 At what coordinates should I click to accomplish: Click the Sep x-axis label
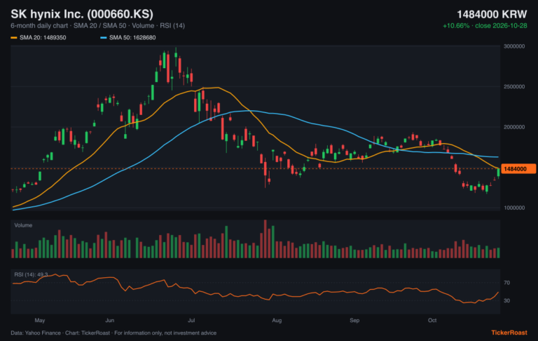tap(354, 321)
